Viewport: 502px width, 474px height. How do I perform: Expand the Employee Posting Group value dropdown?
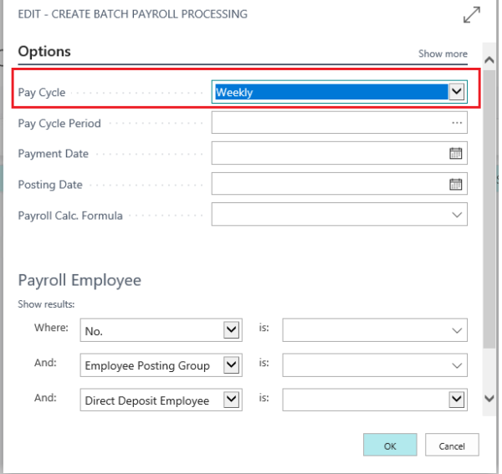pyautogui.click(x=457, y=365)
